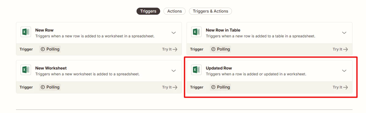Open Try It link for Updated Row
This screenshot has width=366, height=113.
(x=340, y=87)
